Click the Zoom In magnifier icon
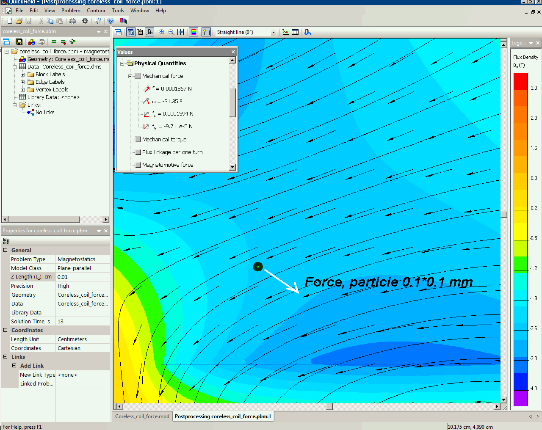Screen dimensions: 542x430 [162, 32]
